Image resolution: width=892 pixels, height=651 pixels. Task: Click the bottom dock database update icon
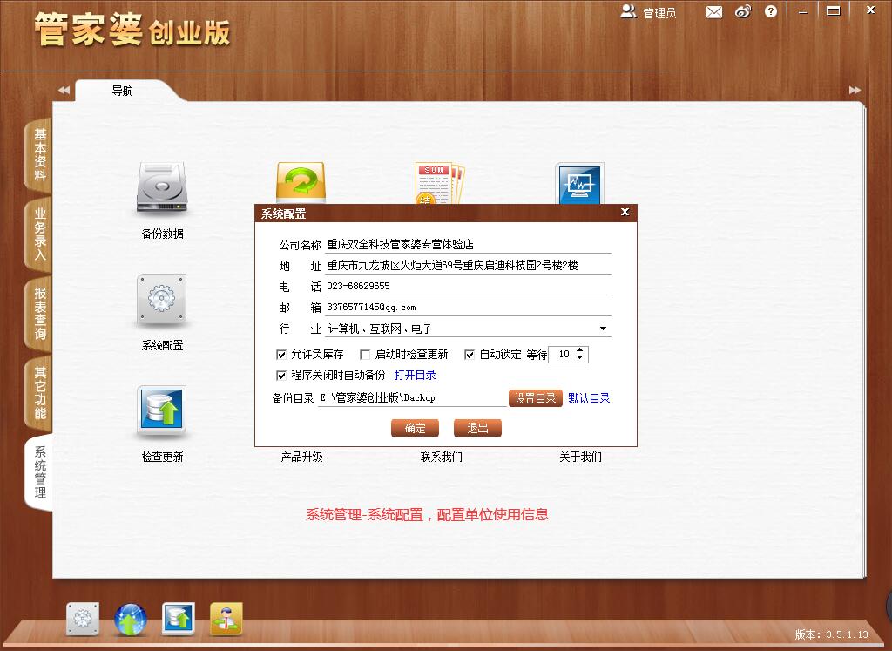[x=178, y=619]
